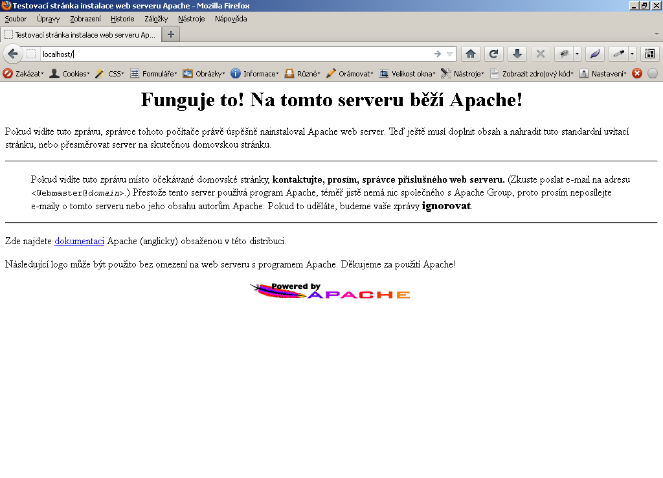Click the Firebug bug icon
This screenshot has width=663, height=478.
pos(563,54)
